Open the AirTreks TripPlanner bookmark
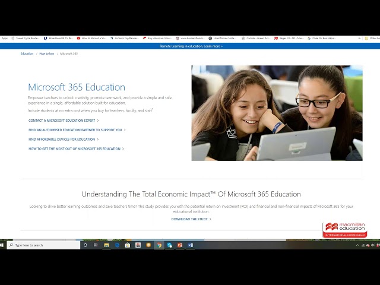 point(125,38)
